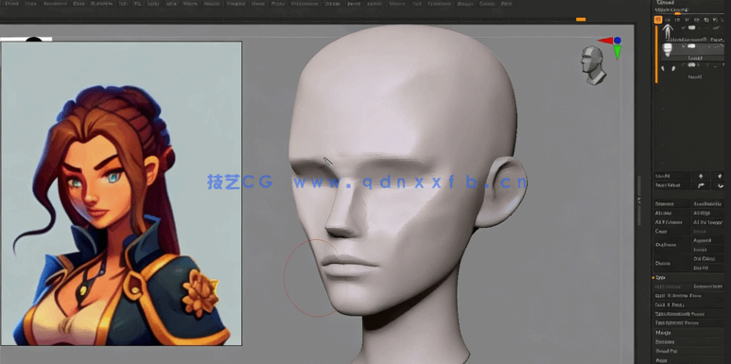Adjust the Visible Count slider in Subtool panel

point(689,11)
